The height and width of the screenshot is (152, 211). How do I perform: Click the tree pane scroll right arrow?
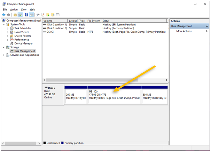point(39,143)
